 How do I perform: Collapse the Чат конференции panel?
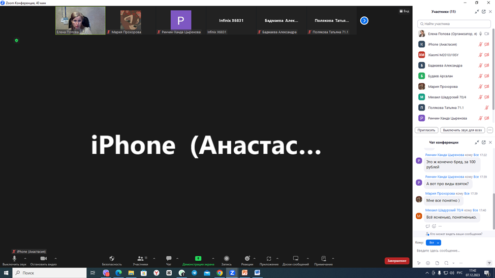(x=477, y=143)
